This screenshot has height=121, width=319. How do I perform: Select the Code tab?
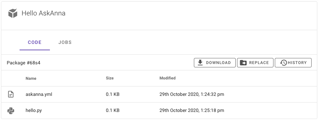tap(35, 42)
